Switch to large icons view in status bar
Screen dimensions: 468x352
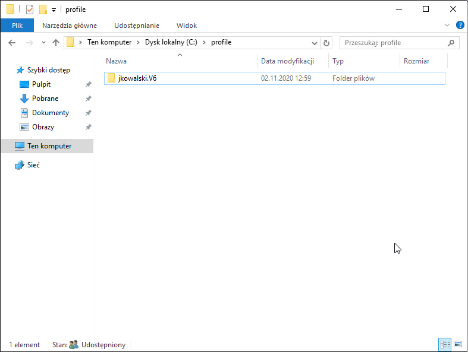coord(458,344)
